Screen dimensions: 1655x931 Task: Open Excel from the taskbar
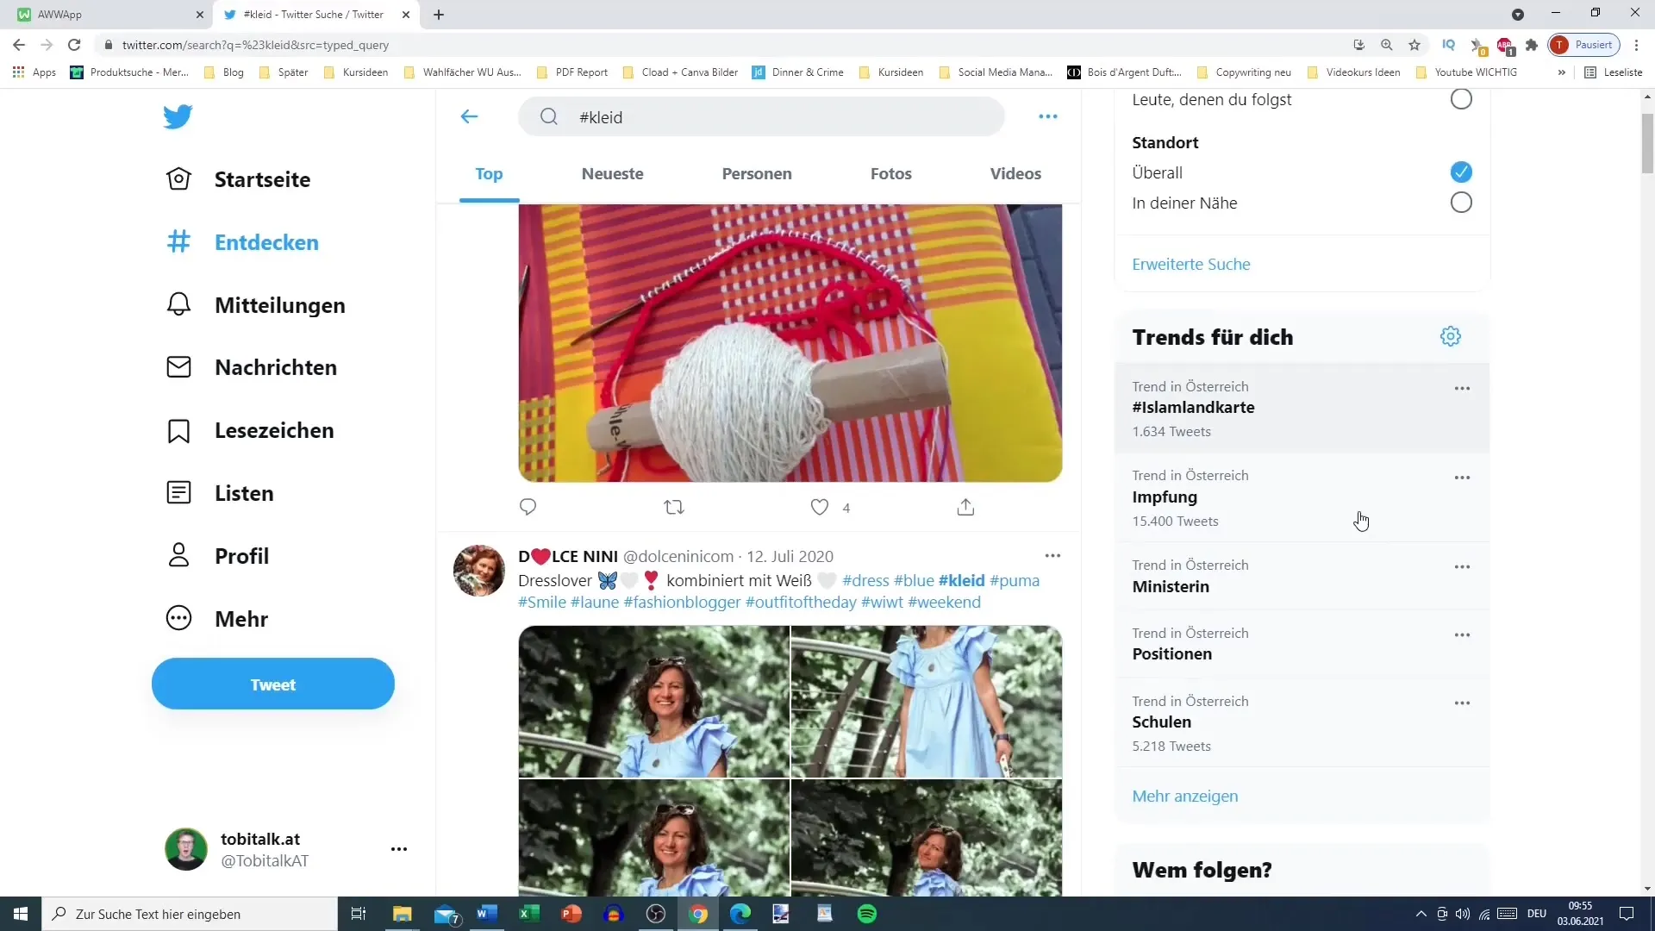click(x=529, y=914)
